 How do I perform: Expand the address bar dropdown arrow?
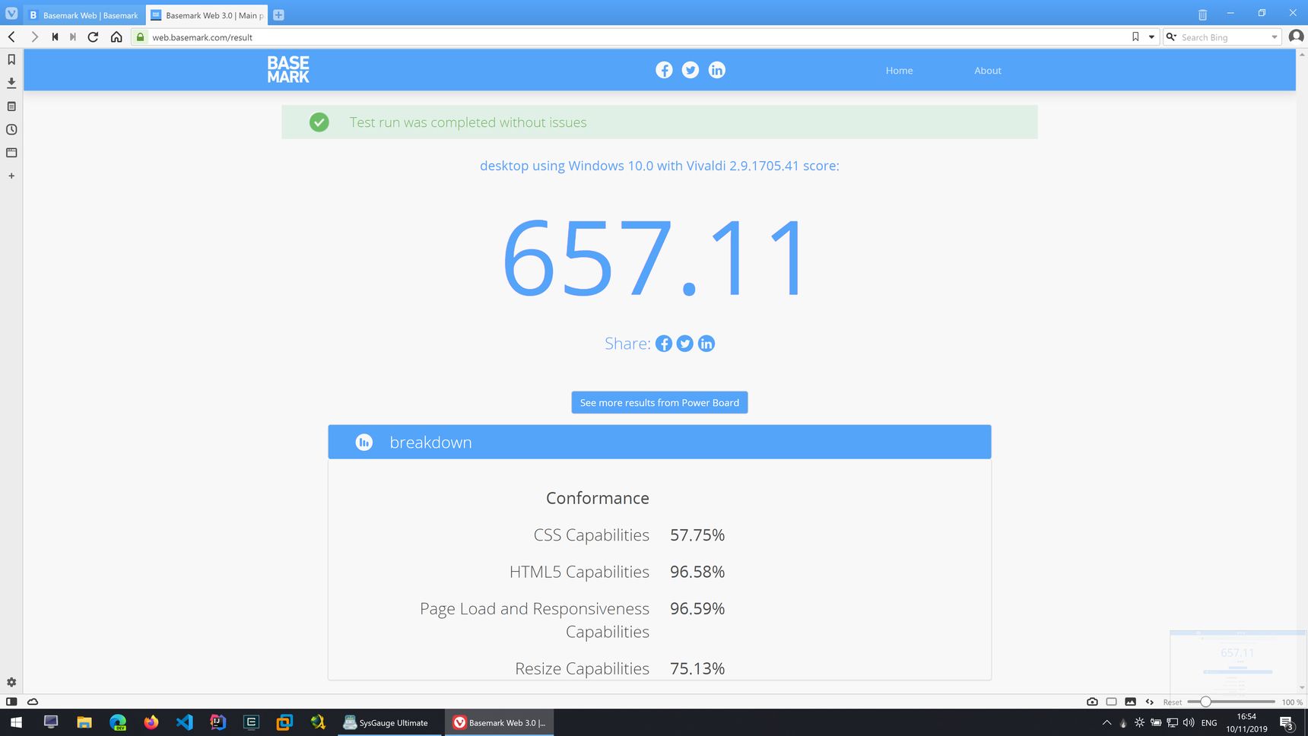(1151, 36)
